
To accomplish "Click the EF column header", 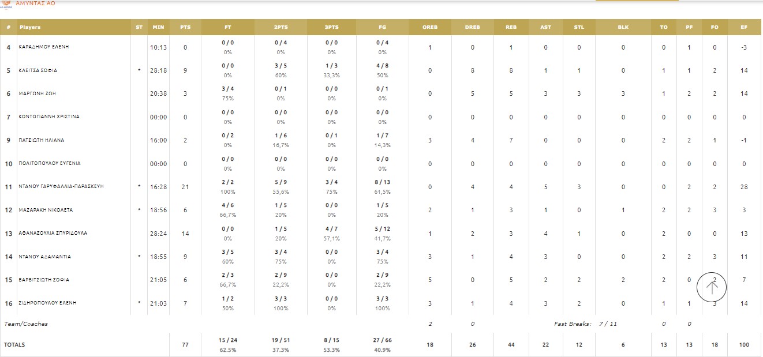I will pos(744,27).
